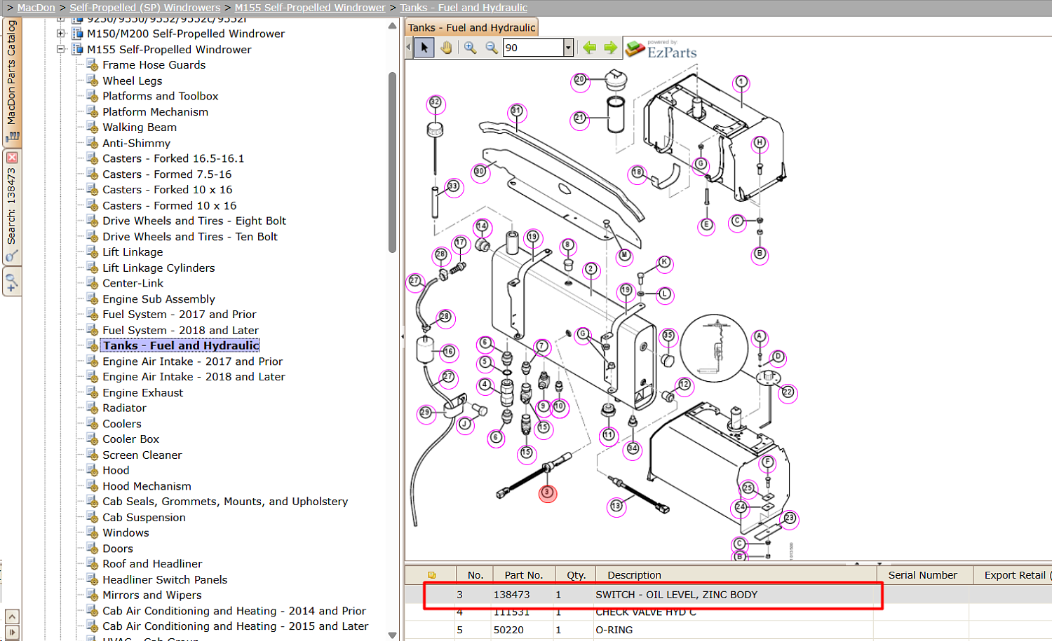
Task: Click the Cooler Box page icon
Action: (x=92, y=439)
